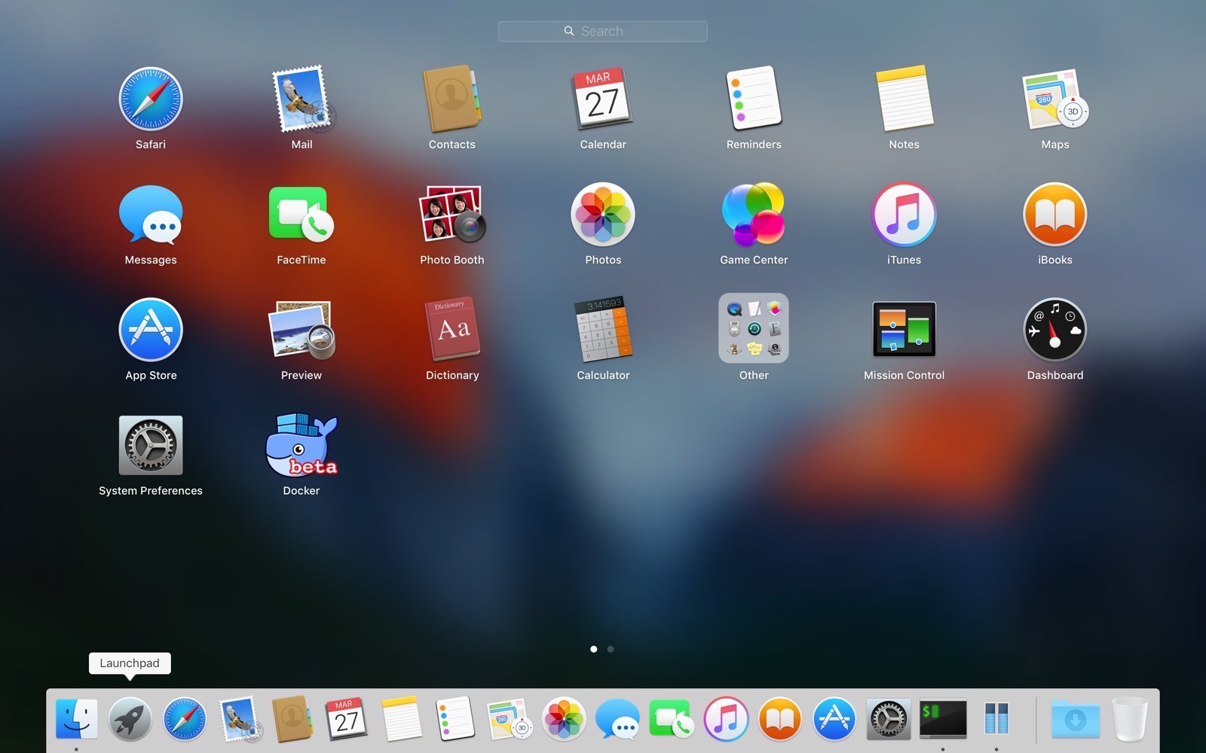Open Safari from Launchpad
Image resolution: width=1206 pixels, height=753 pixels.
pos(150,99)
